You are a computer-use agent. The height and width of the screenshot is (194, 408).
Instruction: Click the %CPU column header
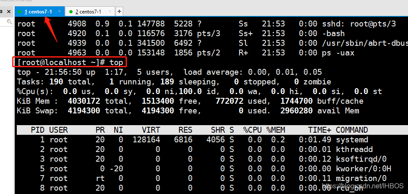pyautogui.click(x=253, y=130)
